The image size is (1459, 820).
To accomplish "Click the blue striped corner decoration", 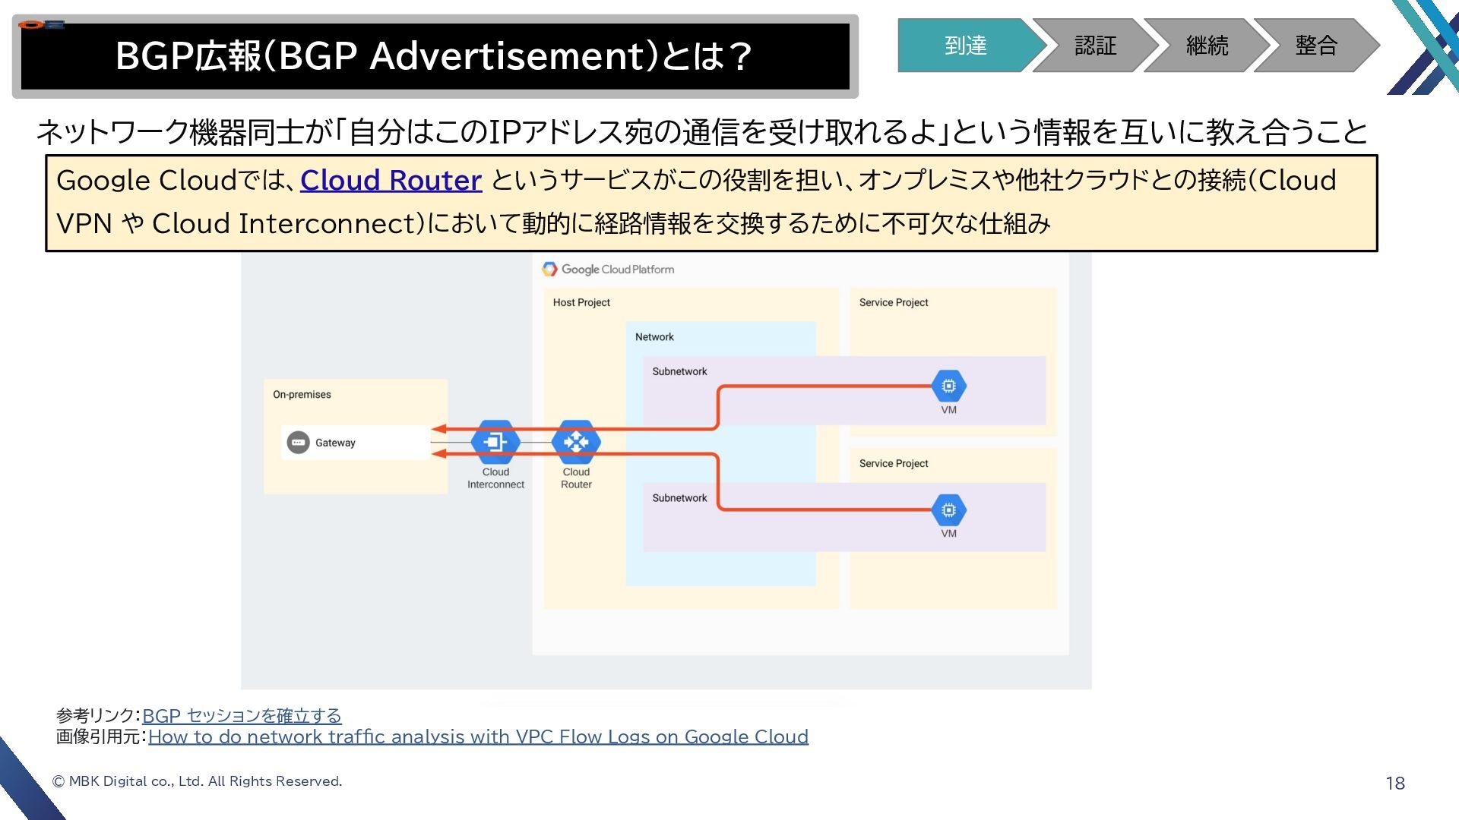I will [x=1429, y=46].
